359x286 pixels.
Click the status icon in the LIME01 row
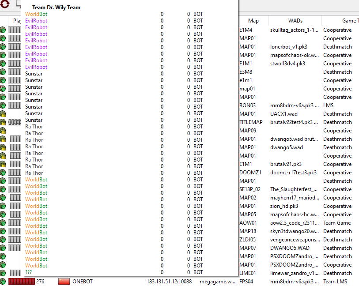(x=3, y=273)
